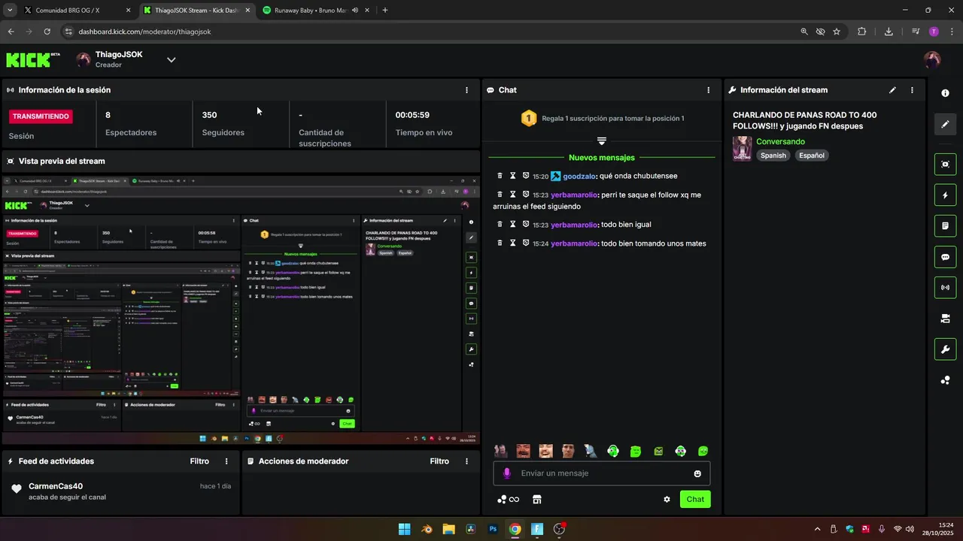Image resolution: width=963 pixels, height=541 pixels.
Task: Reload the page with the browser refresh button
Action: click(47, 32)
